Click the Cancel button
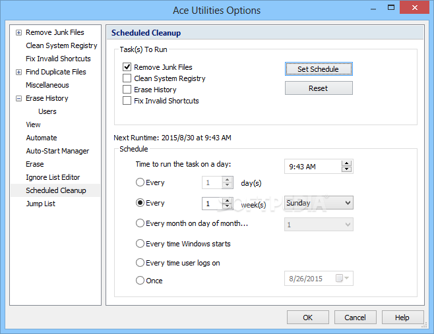Viewport: 434px width, 334px height. pos(355,318)
